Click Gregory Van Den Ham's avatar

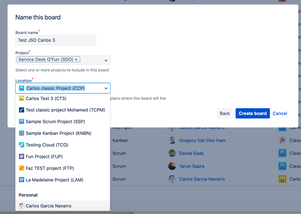(172, 140)
